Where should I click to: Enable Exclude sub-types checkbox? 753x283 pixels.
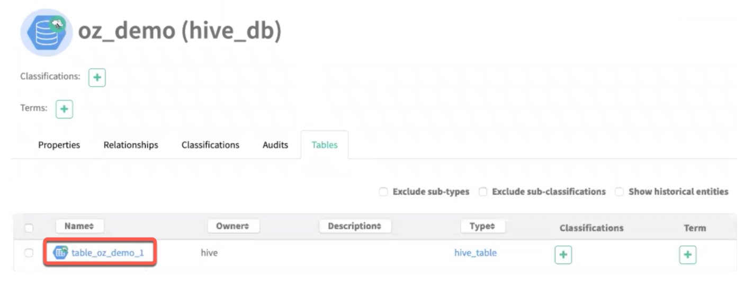[x=383, y=192]
